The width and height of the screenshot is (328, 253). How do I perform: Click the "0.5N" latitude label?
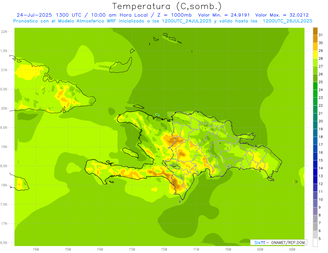point(4,89)
